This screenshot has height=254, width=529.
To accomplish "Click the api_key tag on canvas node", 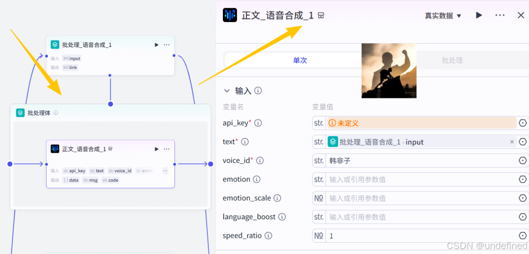I will coord(74,171).
